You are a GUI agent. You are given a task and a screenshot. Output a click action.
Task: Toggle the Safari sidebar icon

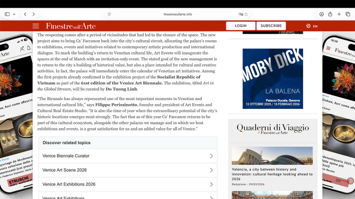click(x=7, y=14)
